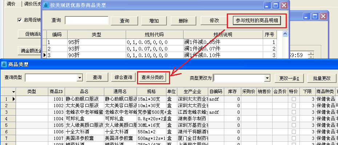The image size is (338, 145).
Task: Toggle 特价 checkbox for 老蜂农中老年蜂蜜 row
Action: [x=294, y=112]
